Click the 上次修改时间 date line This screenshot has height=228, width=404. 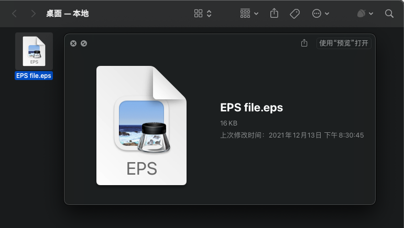pos(292,135)
